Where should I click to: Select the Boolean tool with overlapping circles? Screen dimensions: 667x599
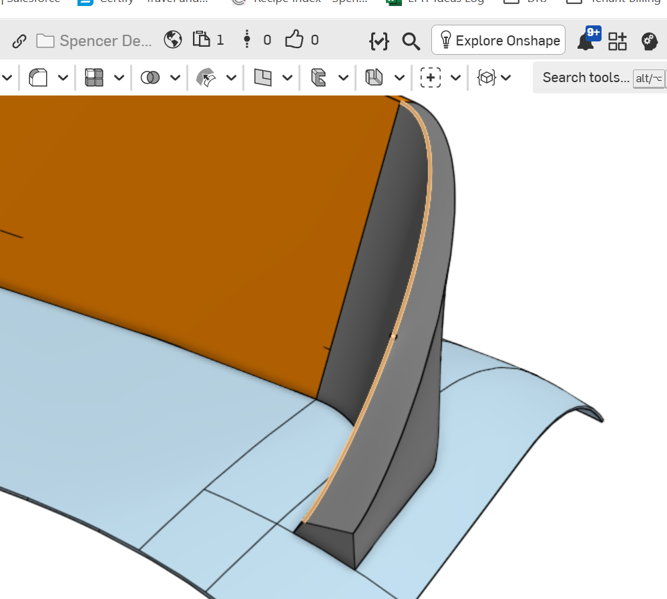(x=150, y=77)
